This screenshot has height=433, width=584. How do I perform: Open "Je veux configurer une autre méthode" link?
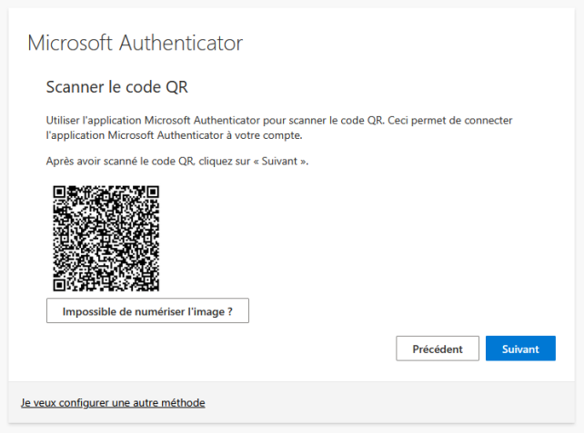113,402
